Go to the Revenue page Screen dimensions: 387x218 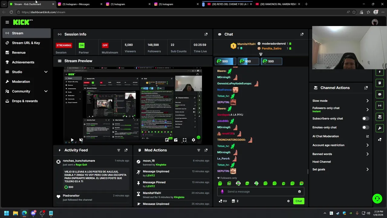27,52
